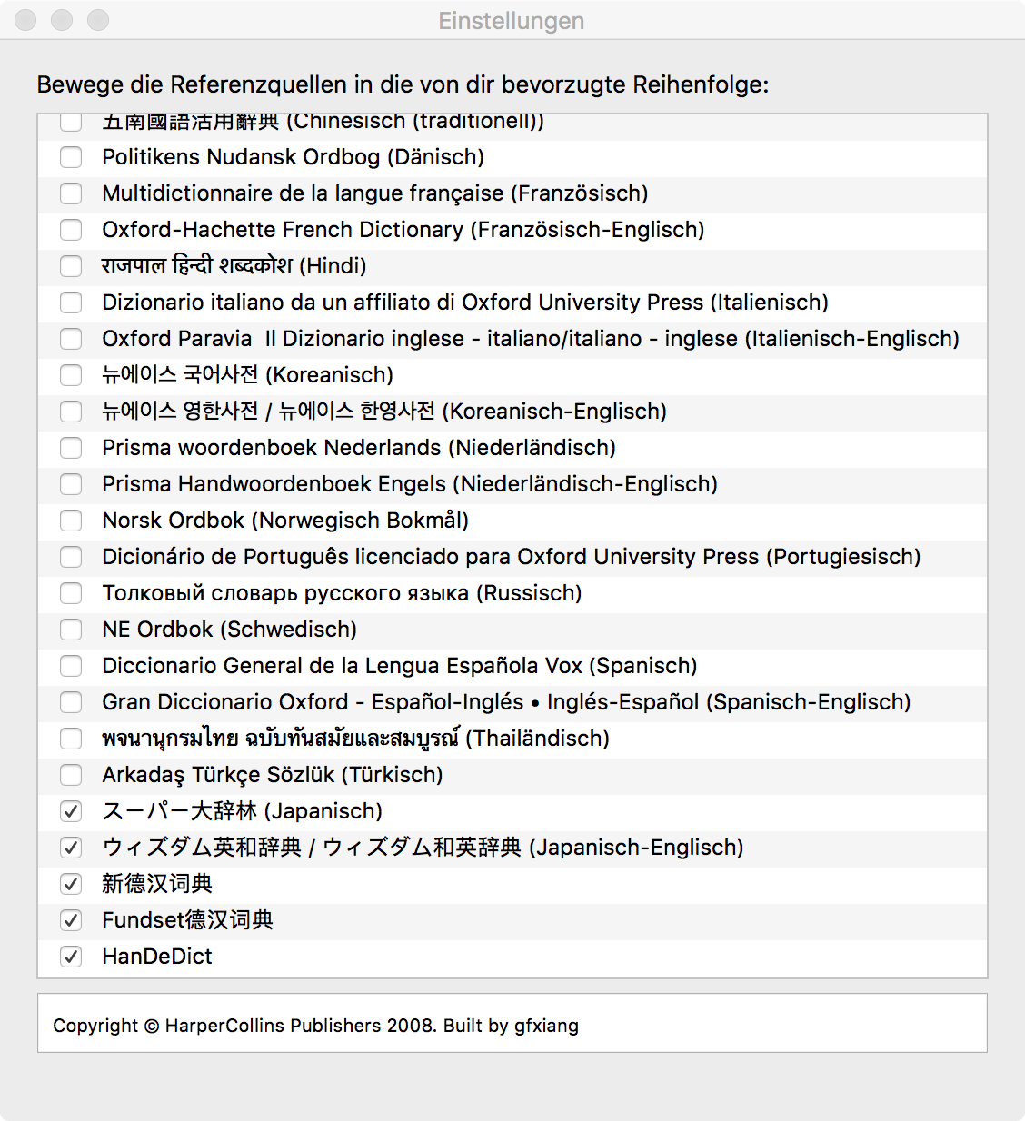Screen dimensions: 1025x1121
Task: Click the copyright info text field
Action: click(x=512, y=1024)
